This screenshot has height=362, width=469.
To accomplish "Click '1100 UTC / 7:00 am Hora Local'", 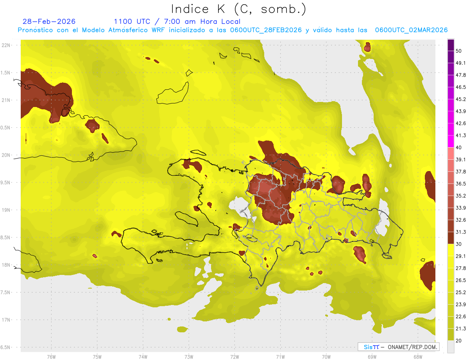I will [x=177, y=21].
